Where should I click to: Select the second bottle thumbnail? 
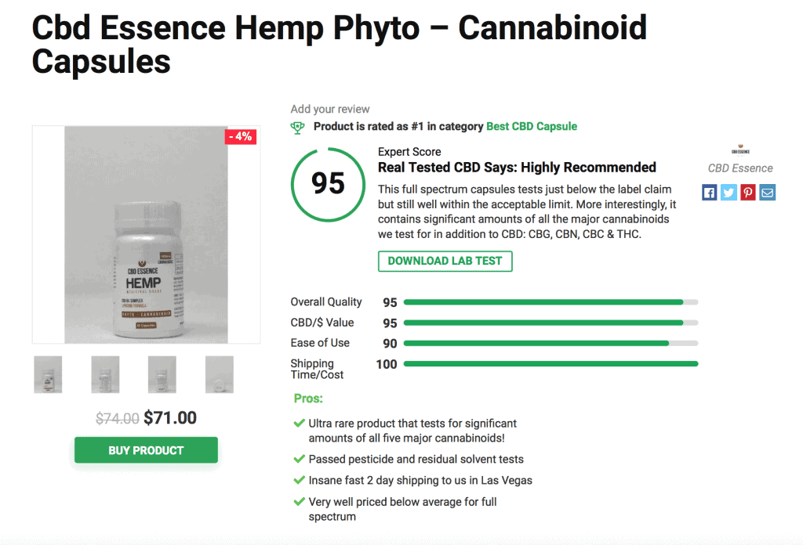pos(104,374)
